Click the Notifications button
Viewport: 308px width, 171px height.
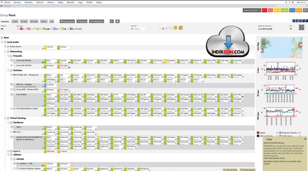pos(96,21)
